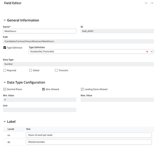
Task: Toggle the Zero Allowed checkbox
Action: pyautogui.click(x=43, y=89)
